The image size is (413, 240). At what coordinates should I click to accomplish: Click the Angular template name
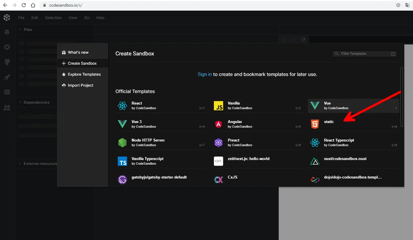[x=235, y=122]
